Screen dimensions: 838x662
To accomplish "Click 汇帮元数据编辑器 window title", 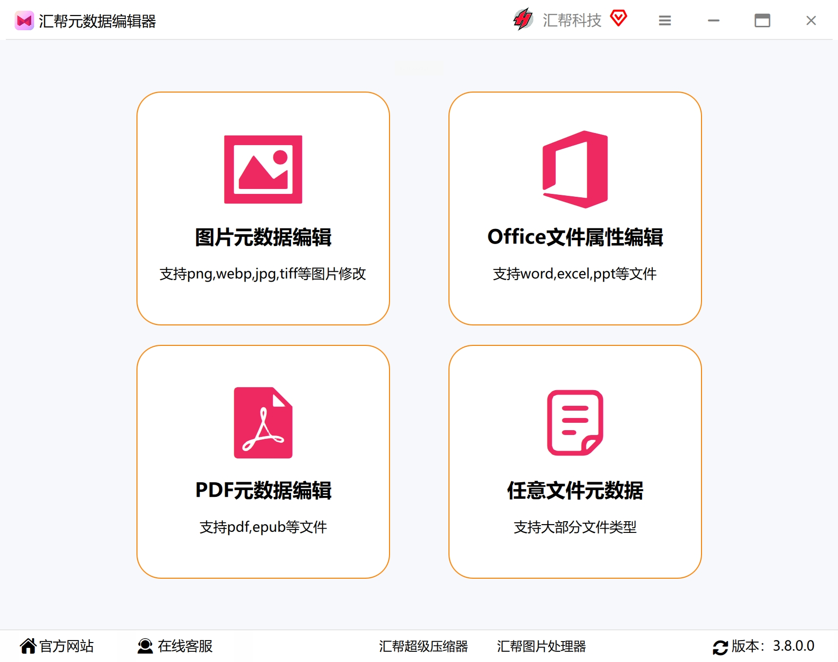I will tap(97, 21).
